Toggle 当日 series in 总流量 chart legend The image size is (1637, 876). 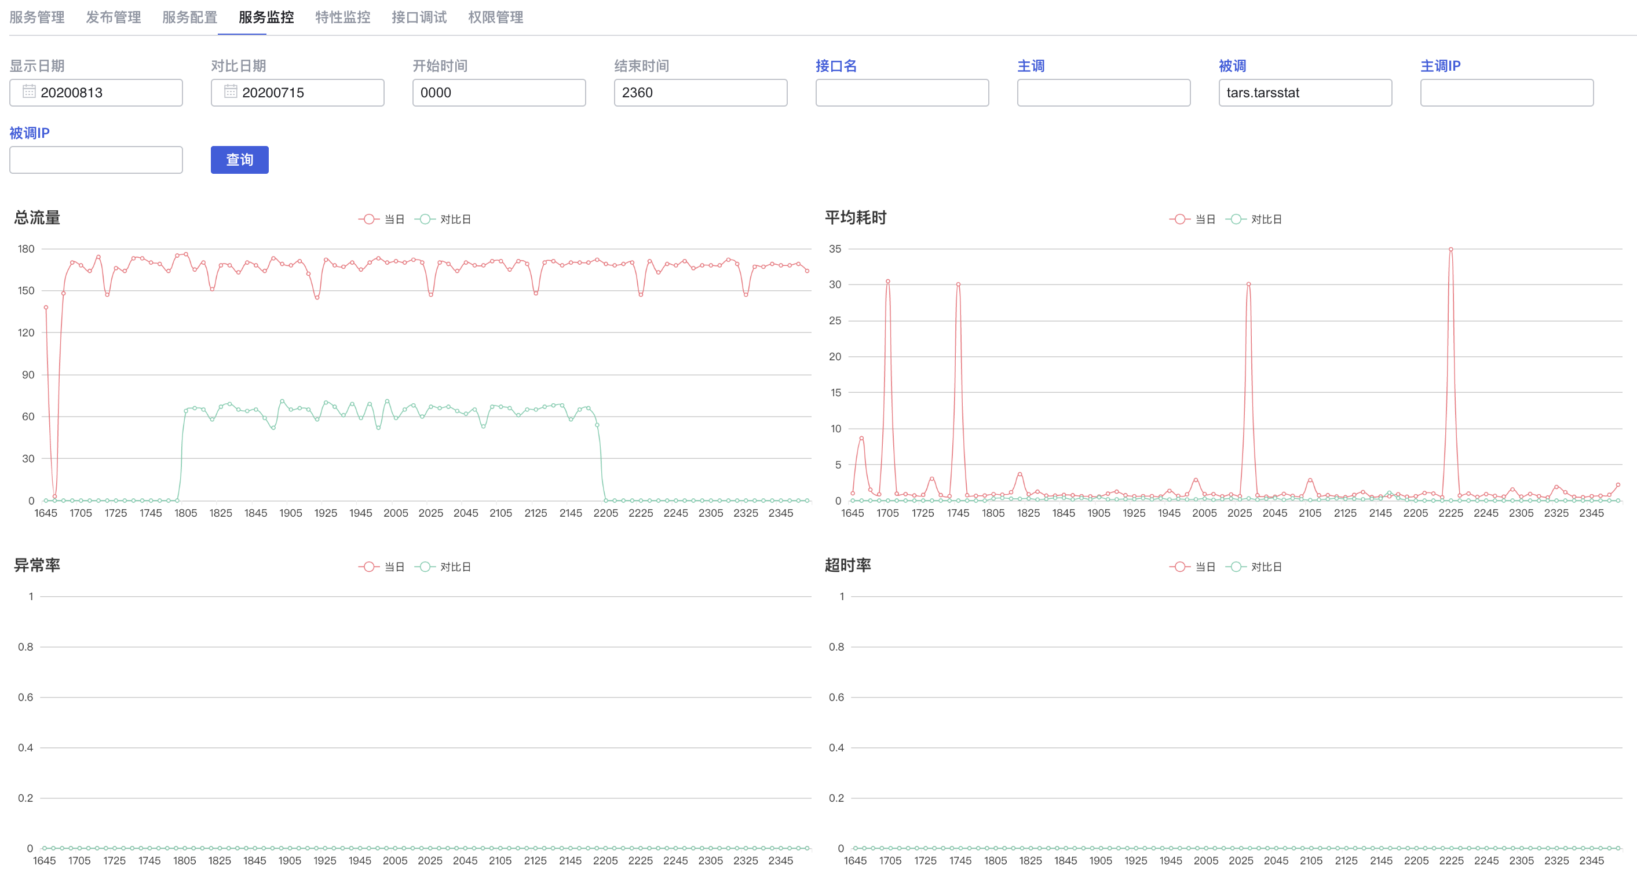[381, 220]
